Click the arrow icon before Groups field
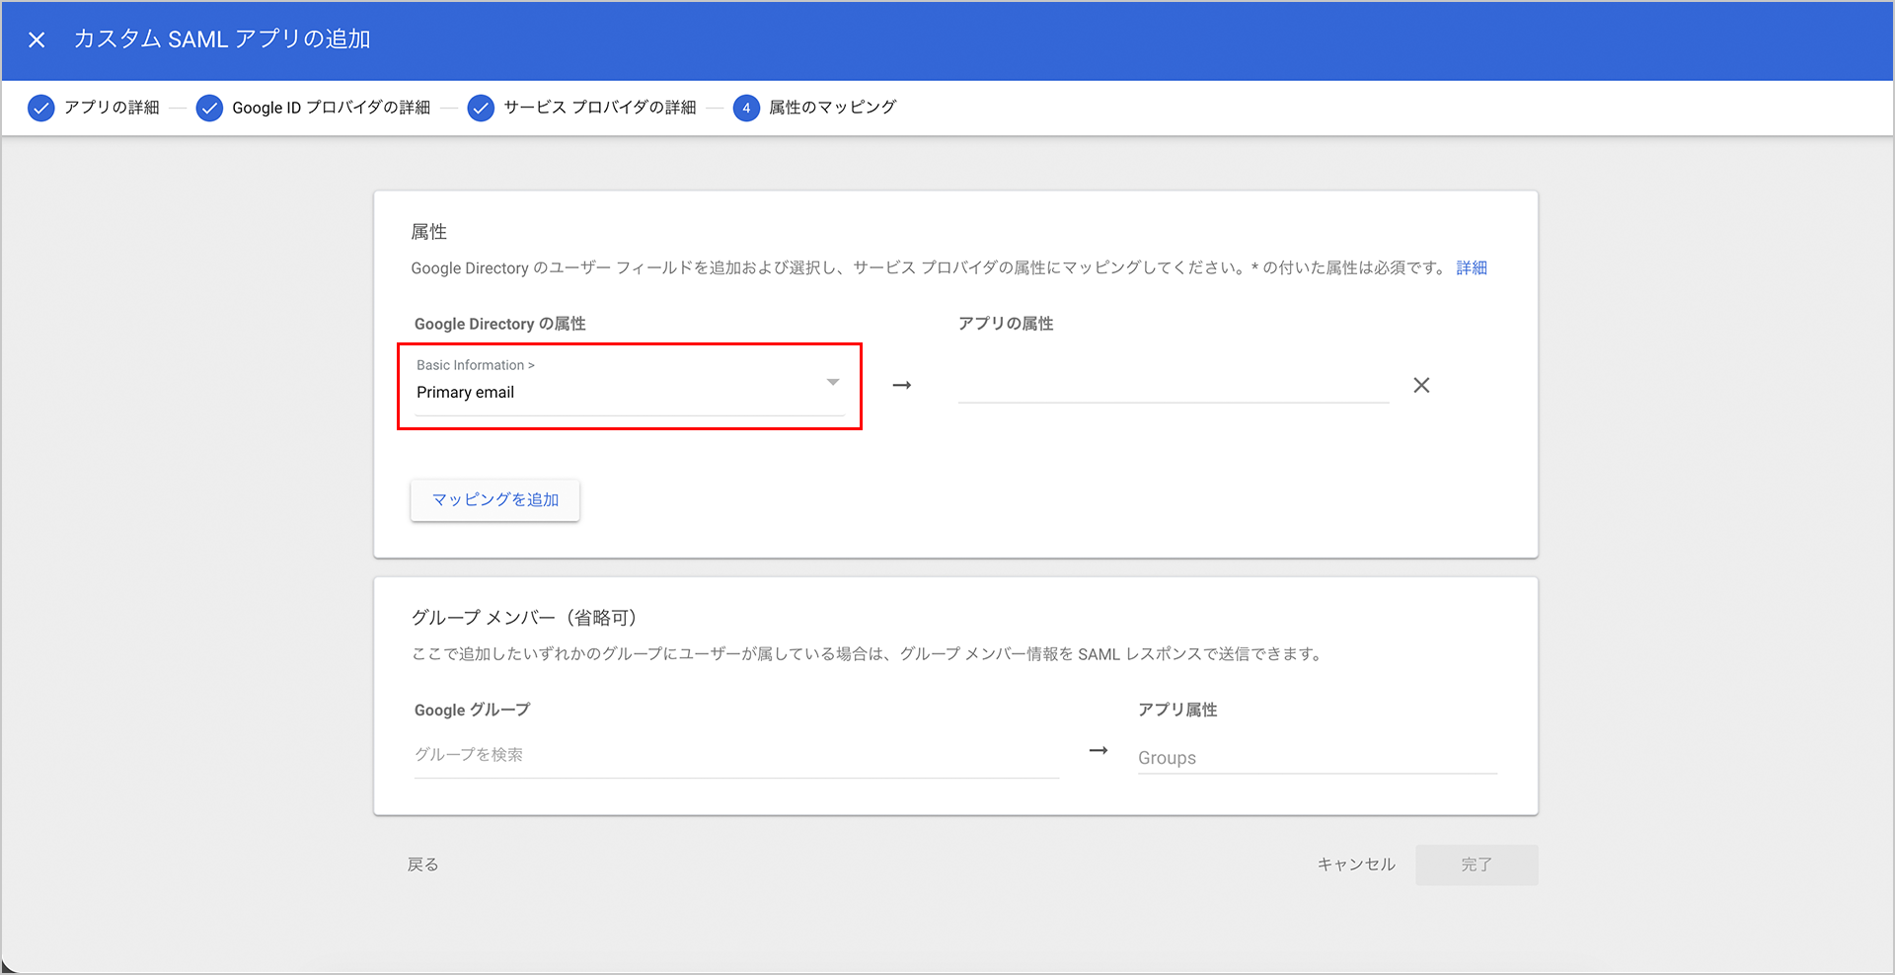1895x975 pixels. (1098, 751)
